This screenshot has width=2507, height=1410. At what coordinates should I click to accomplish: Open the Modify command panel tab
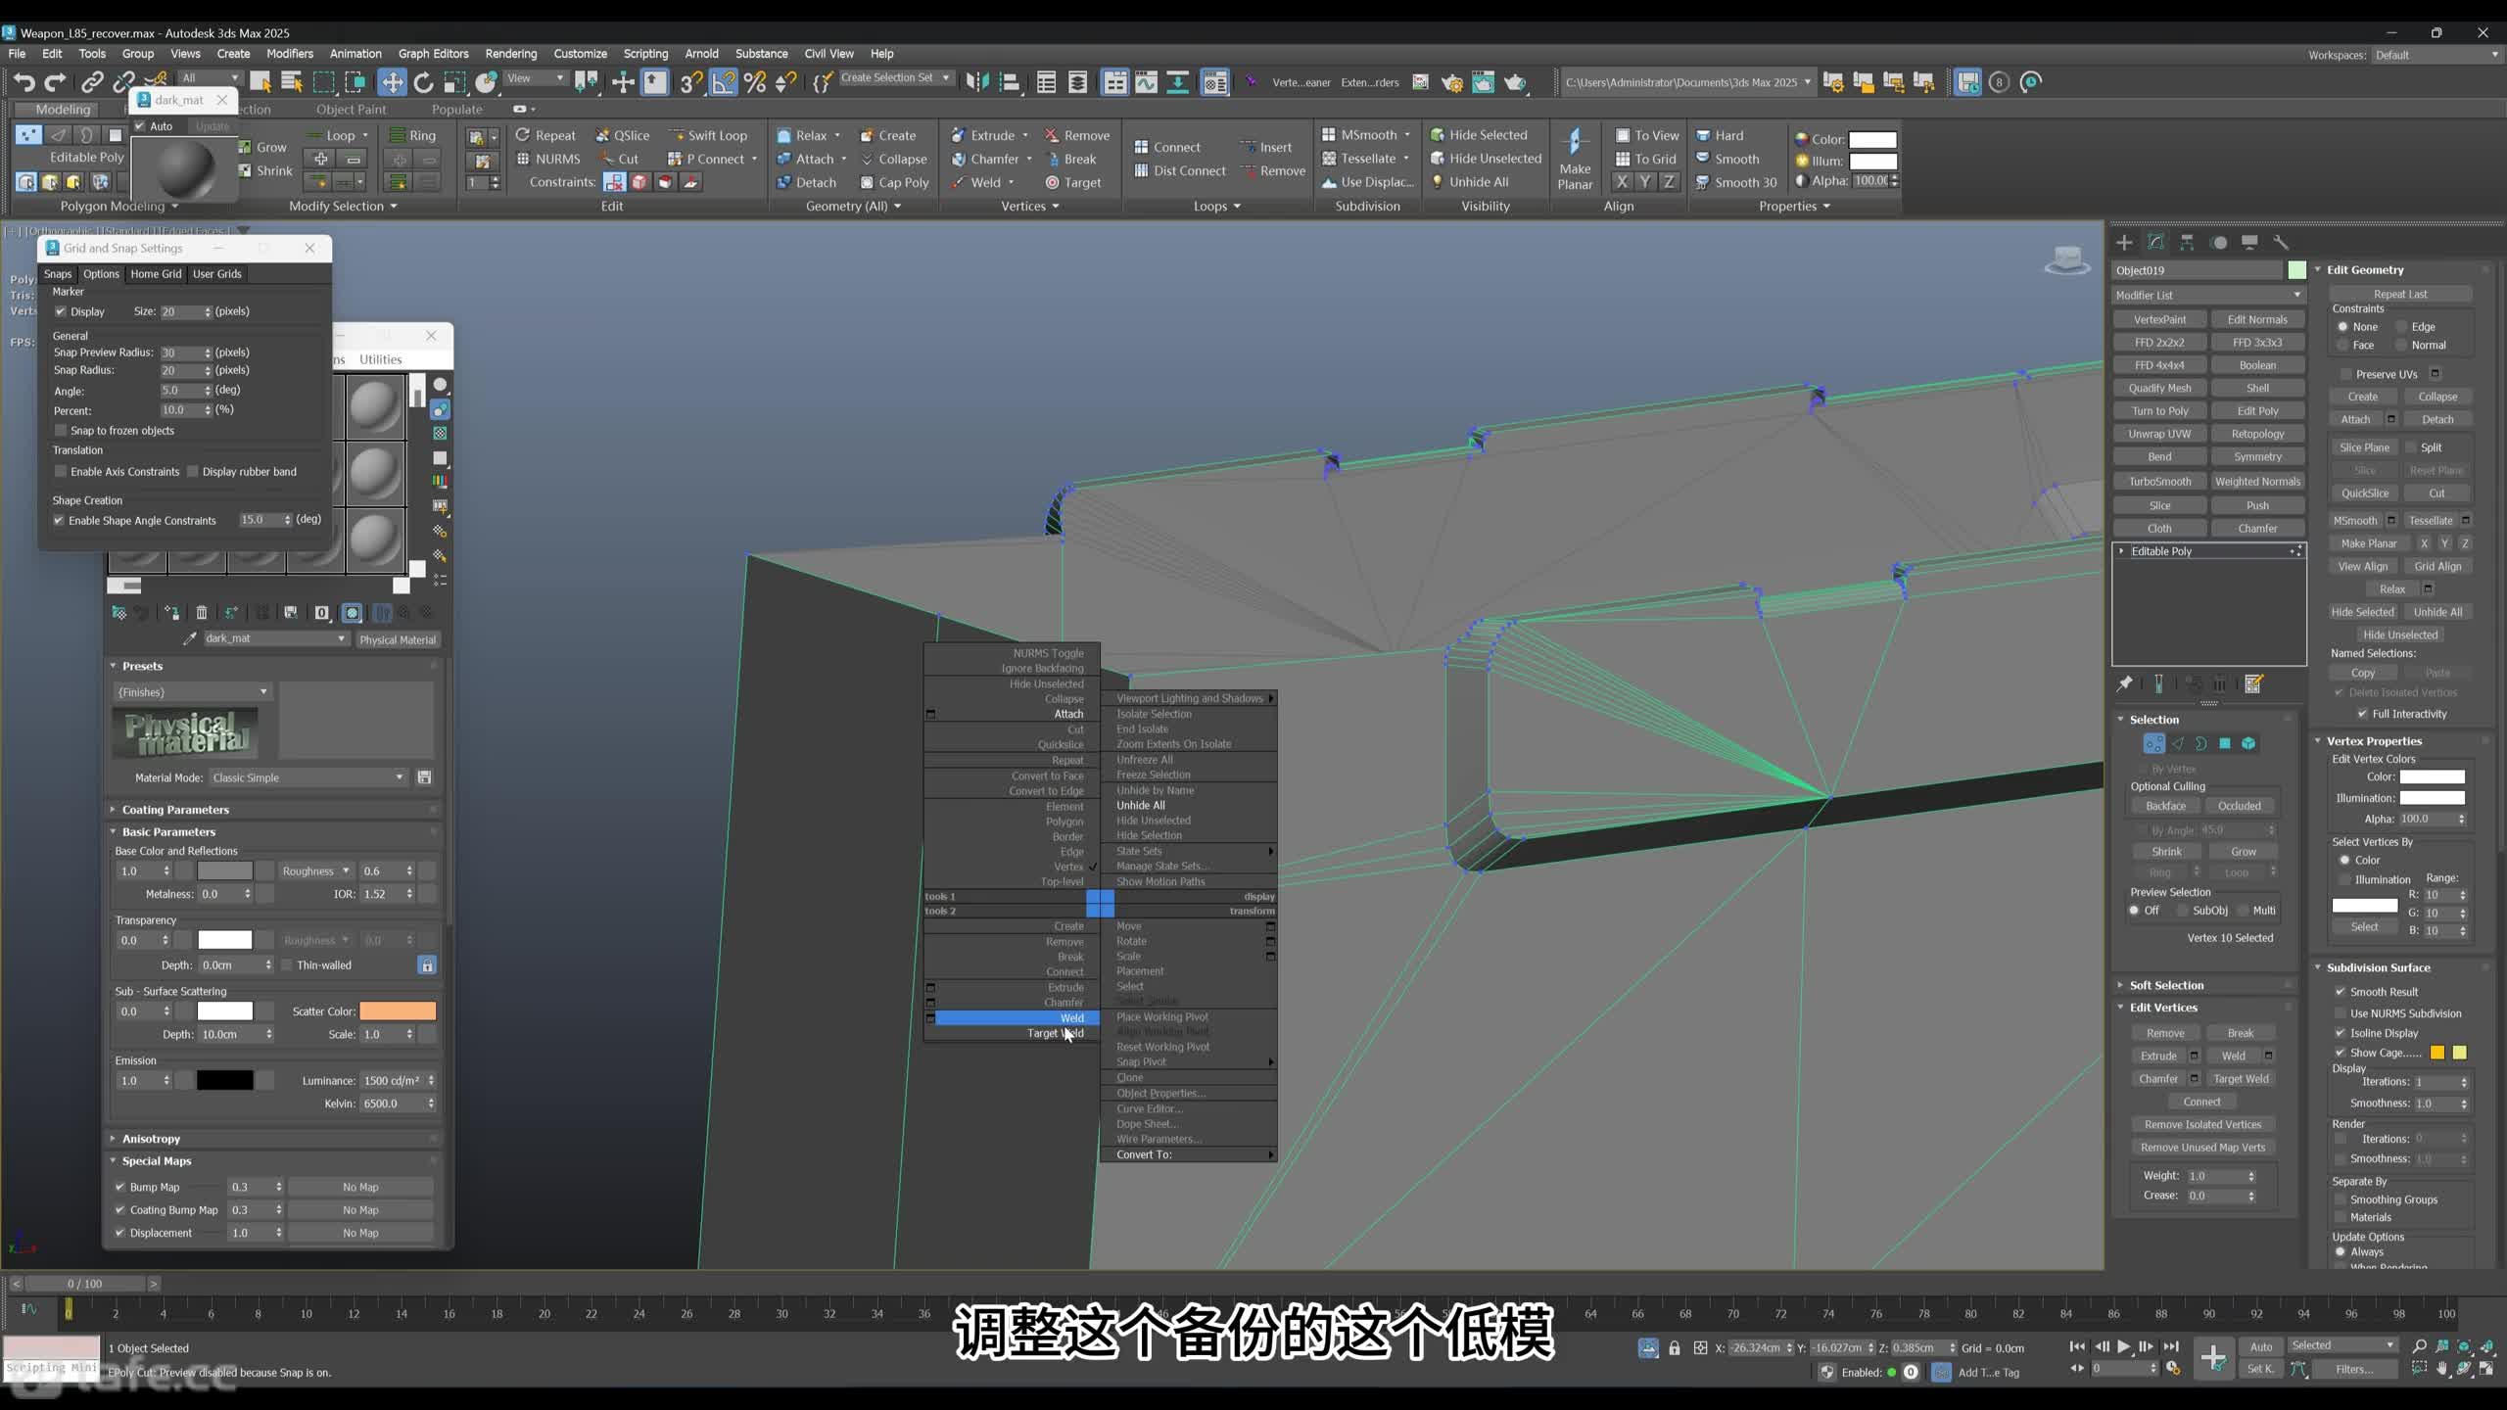click(2155, 242)
